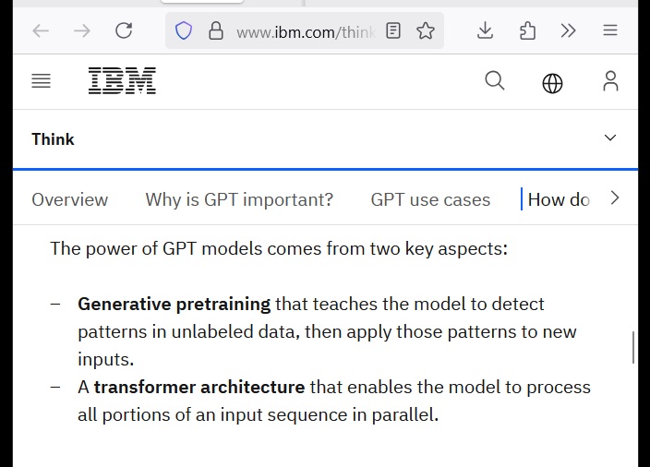
Task: Open IBM site search magnifier
Action: click(495, 81)
